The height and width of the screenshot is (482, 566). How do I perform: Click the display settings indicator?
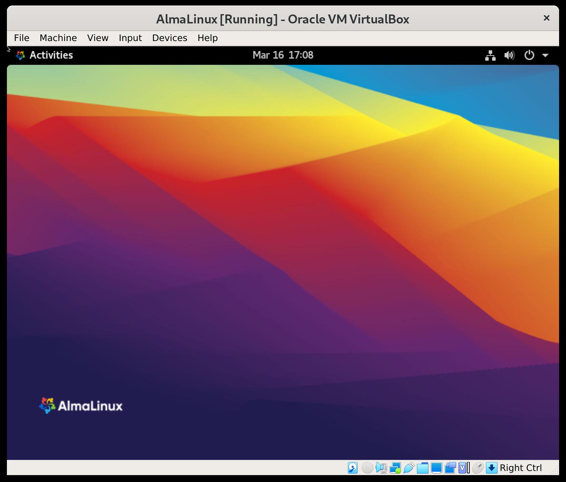436,468
